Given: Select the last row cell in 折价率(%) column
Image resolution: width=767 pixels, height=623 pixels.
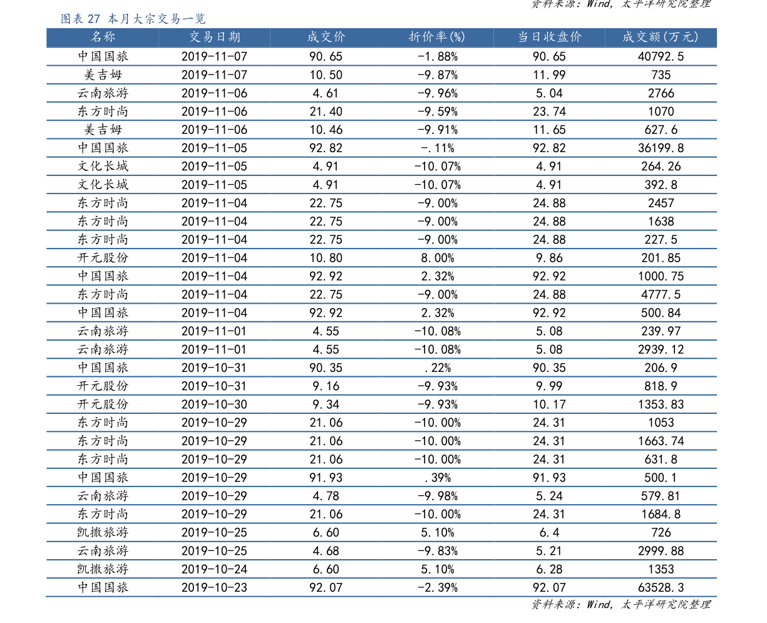Looking at the screenshot, I should tap(437, 587).
